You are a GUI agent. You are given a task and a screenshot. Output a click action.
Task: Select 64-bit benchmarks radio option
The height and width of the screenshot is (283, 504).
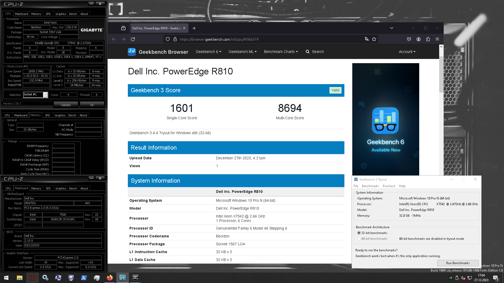coord(359,239)
